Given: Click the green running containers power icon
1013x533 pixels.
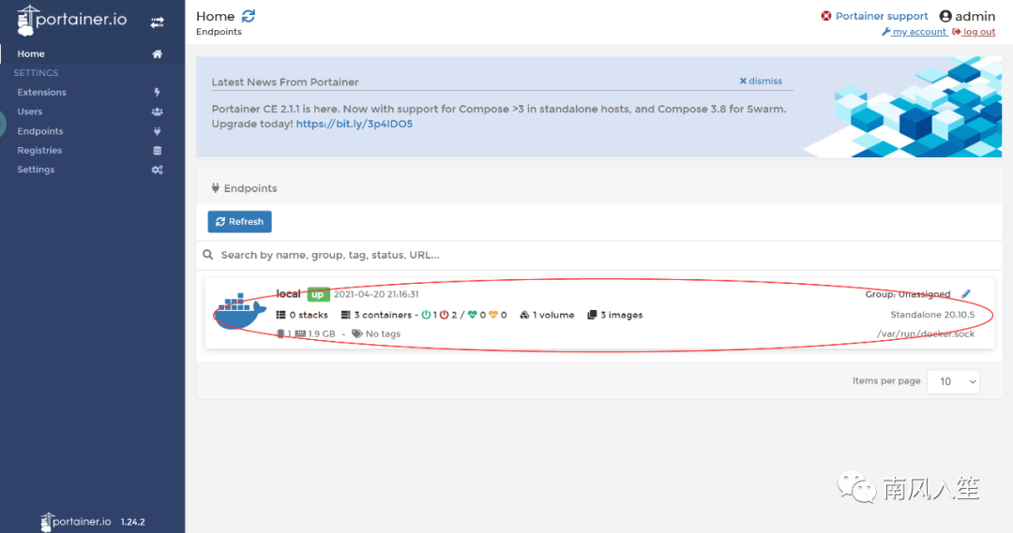Looking at the screenshot, I should [427, 315].
